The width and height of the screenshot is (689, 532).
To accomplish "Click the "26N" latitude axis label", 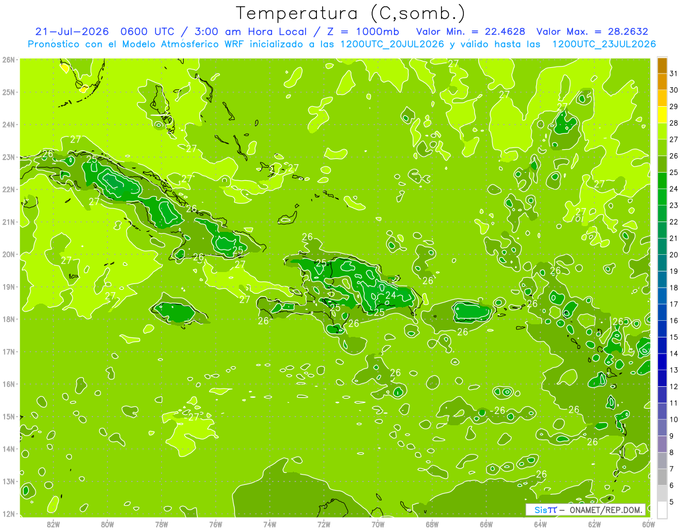I will pyautogui.click(x=8, y=60).
